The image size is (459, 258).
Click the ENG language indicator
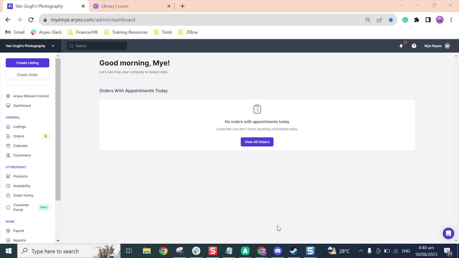tap(406, 251)
